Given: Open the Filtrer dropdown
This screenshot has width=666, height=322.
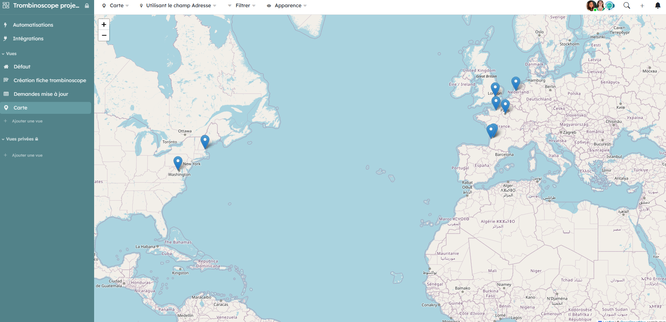Looking at the screenshot, I should click(x=242, y=6).
